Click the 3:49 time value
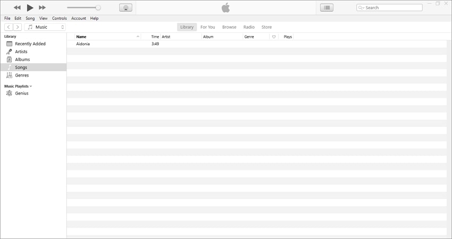This screenshot has width=452, height=239. tap(155, 44)
